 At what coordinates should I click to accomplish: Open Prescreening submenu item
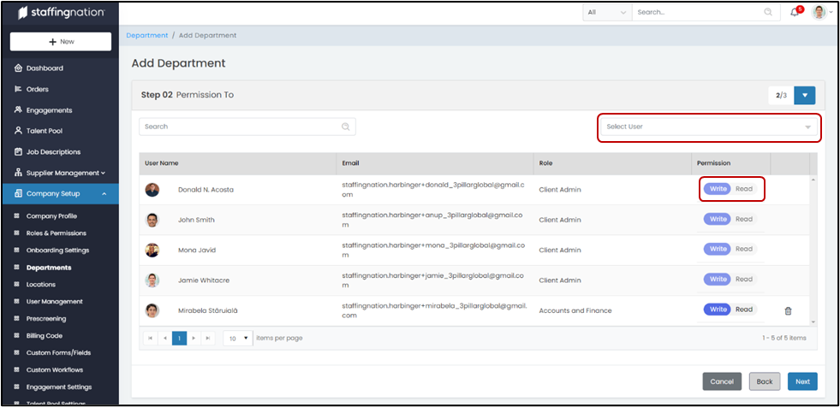(46, 319)
